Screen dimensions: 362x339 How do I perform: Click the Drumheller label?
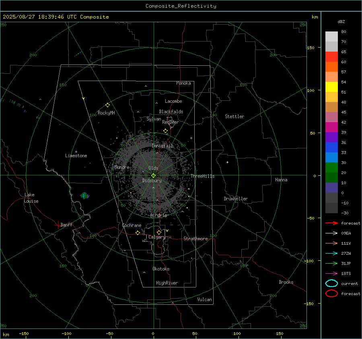click(x=236, y=199)
